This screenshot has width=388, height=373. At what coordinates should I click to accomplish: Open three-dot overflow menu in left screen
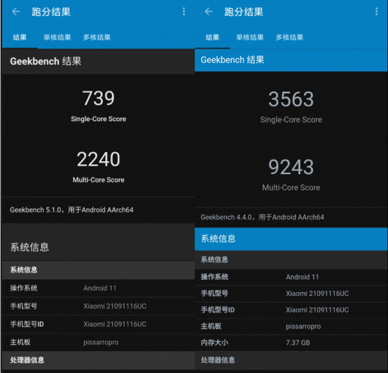tap(184, 12)
